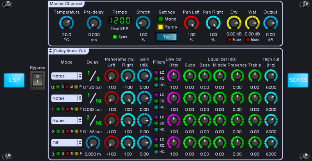Toggle the HC filter on delay line 2

pos(156,129)
